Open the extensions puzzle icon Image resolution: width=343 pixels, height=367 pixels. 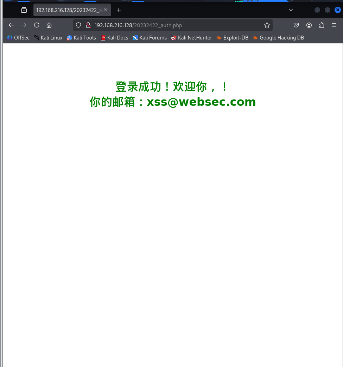coord(322,25)
